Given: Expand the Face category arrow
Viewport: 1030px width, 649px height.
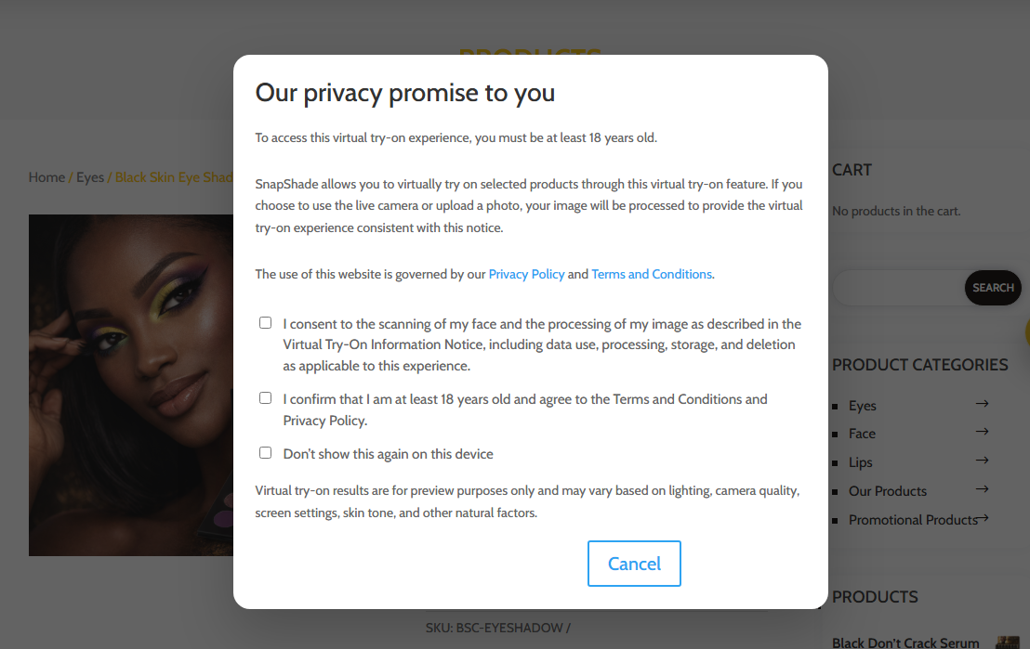Looking at the screenshot, I should point(982,433).
